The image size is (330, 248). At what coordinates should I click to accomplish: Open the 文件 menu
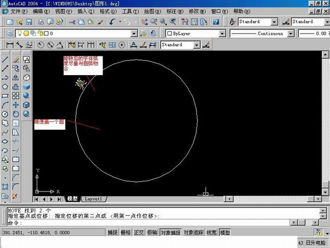point(19,11)
